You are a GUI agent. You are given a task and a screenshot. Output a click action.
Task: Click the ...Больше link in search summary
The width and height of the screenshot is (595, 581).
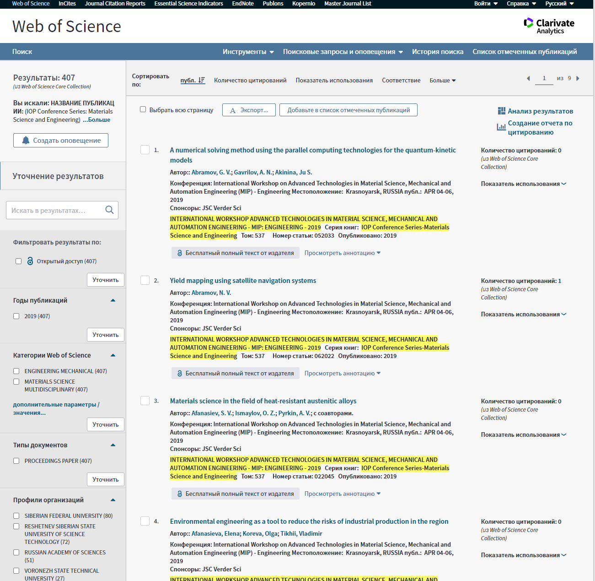pyautogui.click(x=96, y=119)
